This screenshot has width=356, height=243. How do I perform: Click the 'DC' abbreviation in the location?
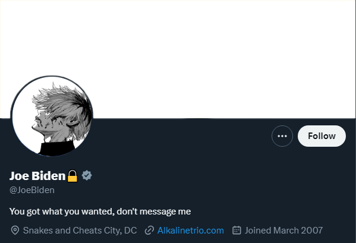[131, 231]
